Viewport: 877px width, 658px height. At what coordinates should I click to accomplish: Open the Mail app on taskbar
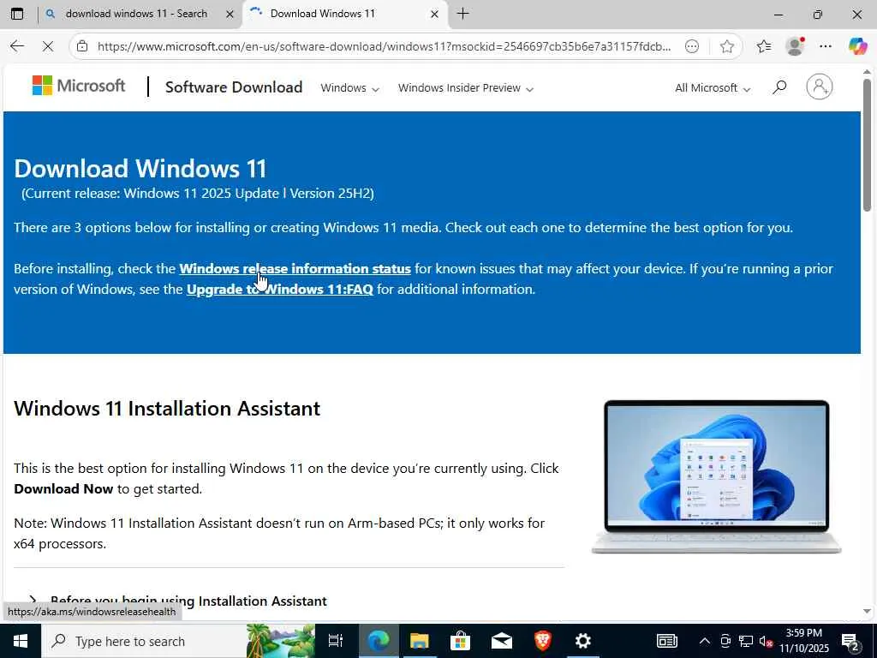pos(502,641)
